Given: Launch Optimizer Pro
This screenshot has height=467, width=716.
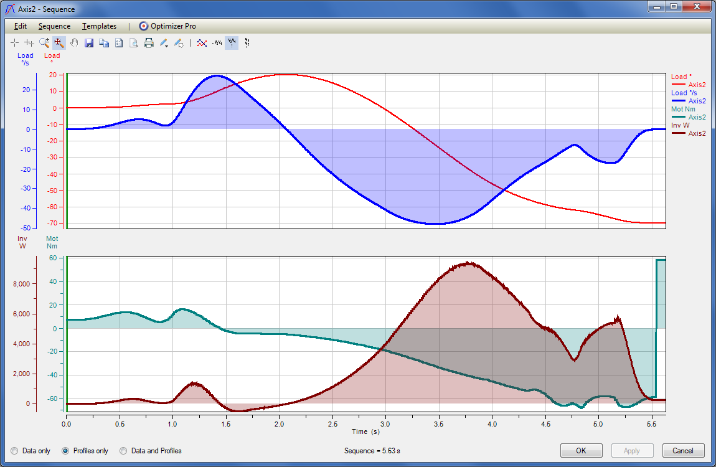Looking at the screenshot, I should 167,26.
